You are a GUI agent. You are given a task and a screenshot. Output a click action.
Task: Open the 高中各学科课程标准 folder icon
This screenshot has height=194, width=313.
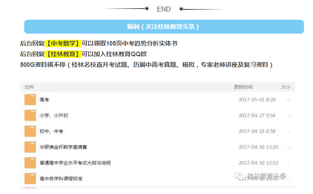click(x=30, y=178)
